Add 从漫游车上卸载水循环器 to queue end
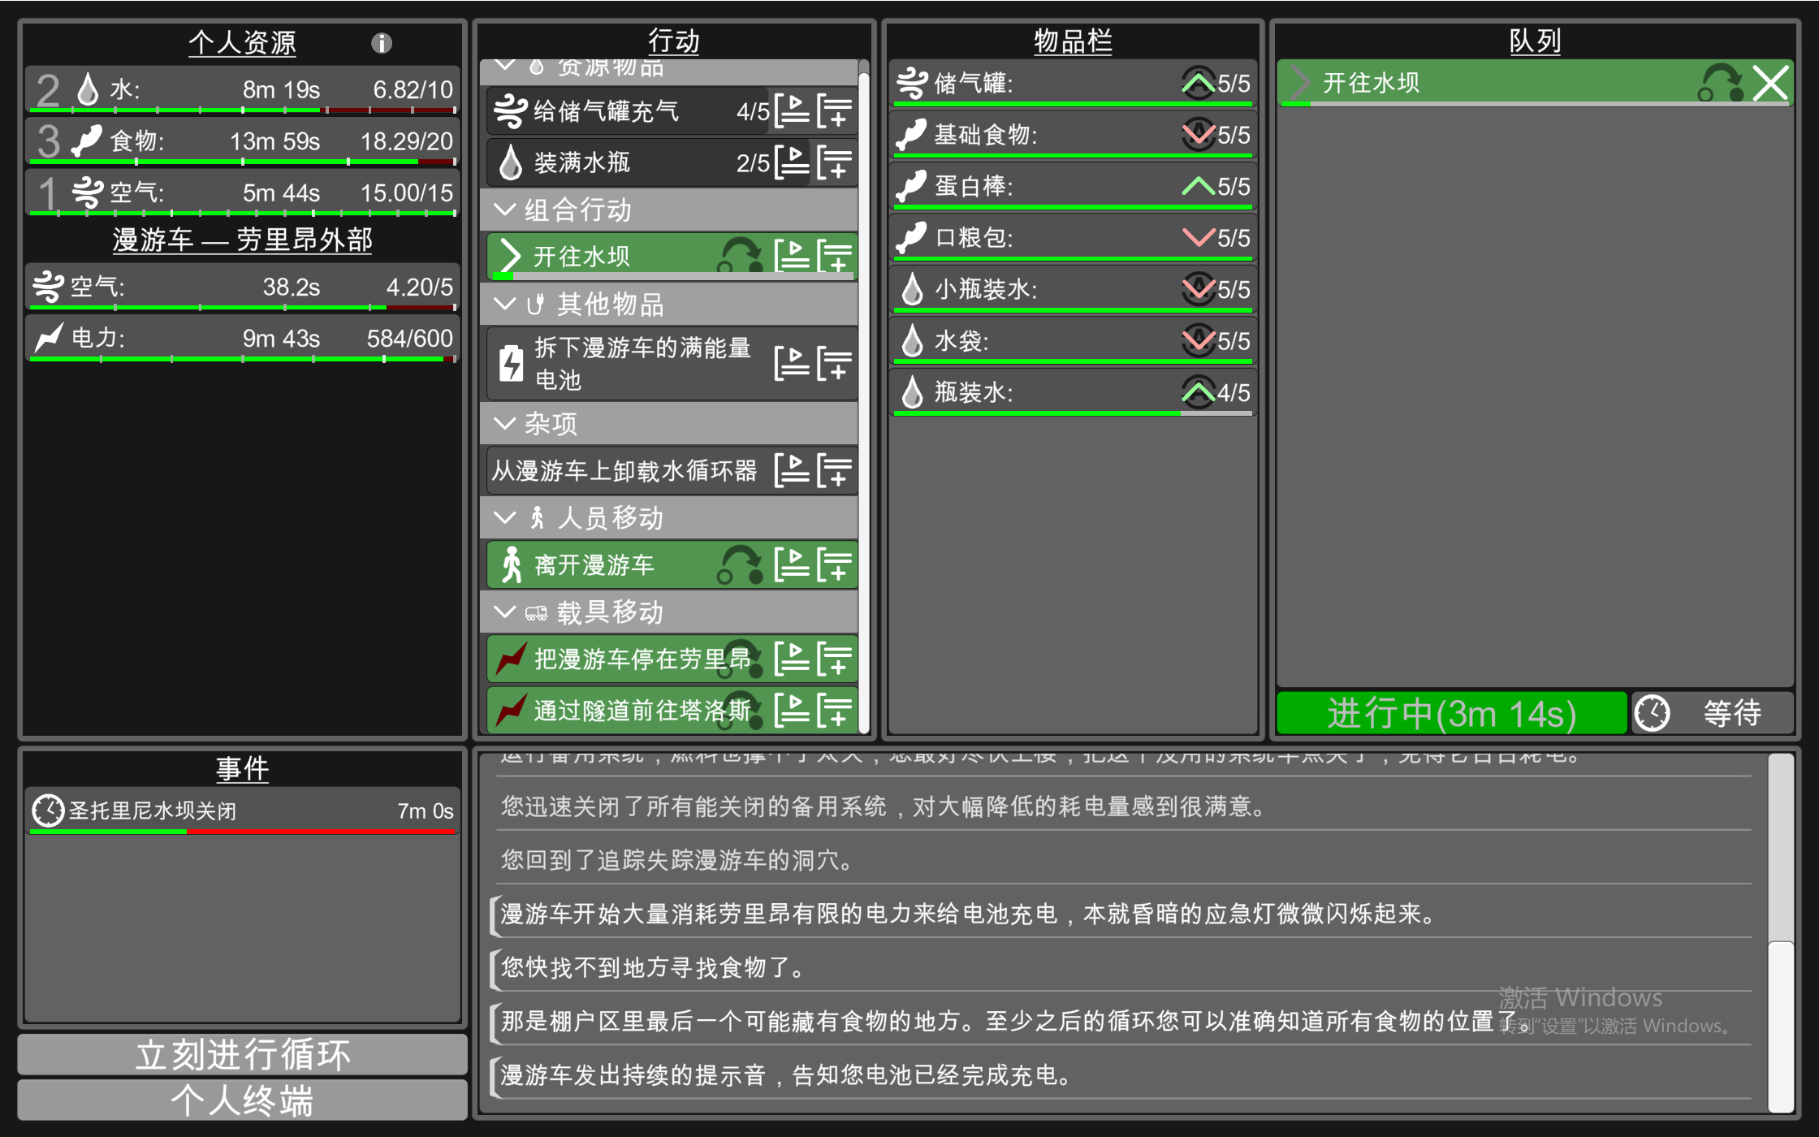The width and height of the screenshot is (1819, 1137). click(835, 470)
